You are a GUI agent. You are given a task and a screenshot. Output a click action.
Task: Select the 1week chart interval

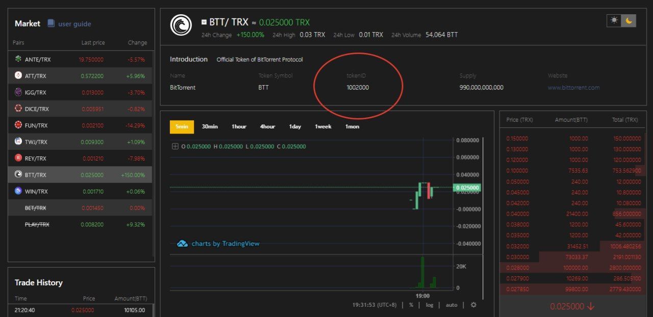[323, 126]
